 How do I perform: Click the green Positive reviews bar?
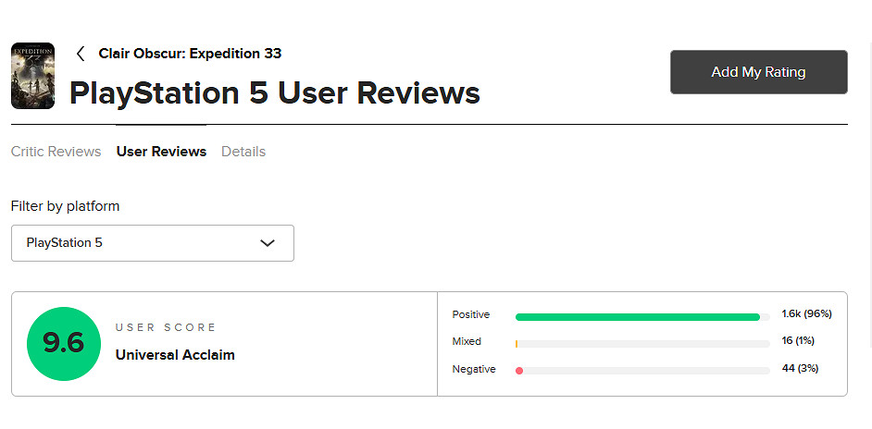coord(637,317)
